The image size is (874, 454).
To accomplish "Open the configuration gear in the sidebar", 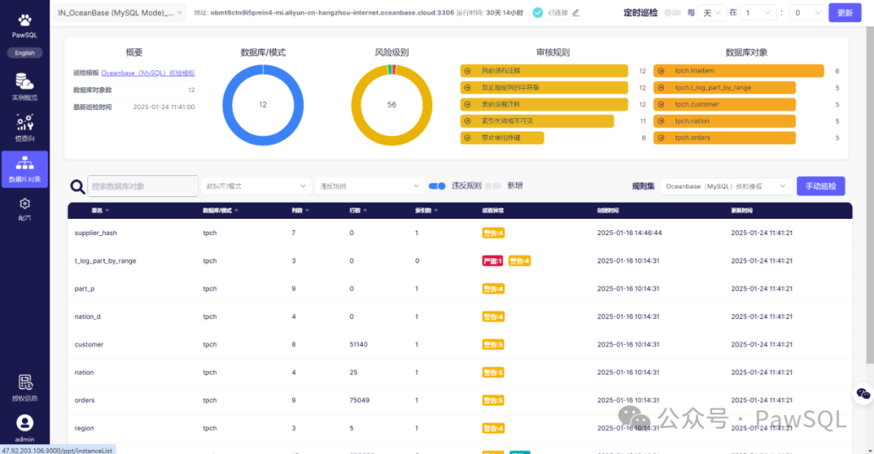I will point(24,204).
